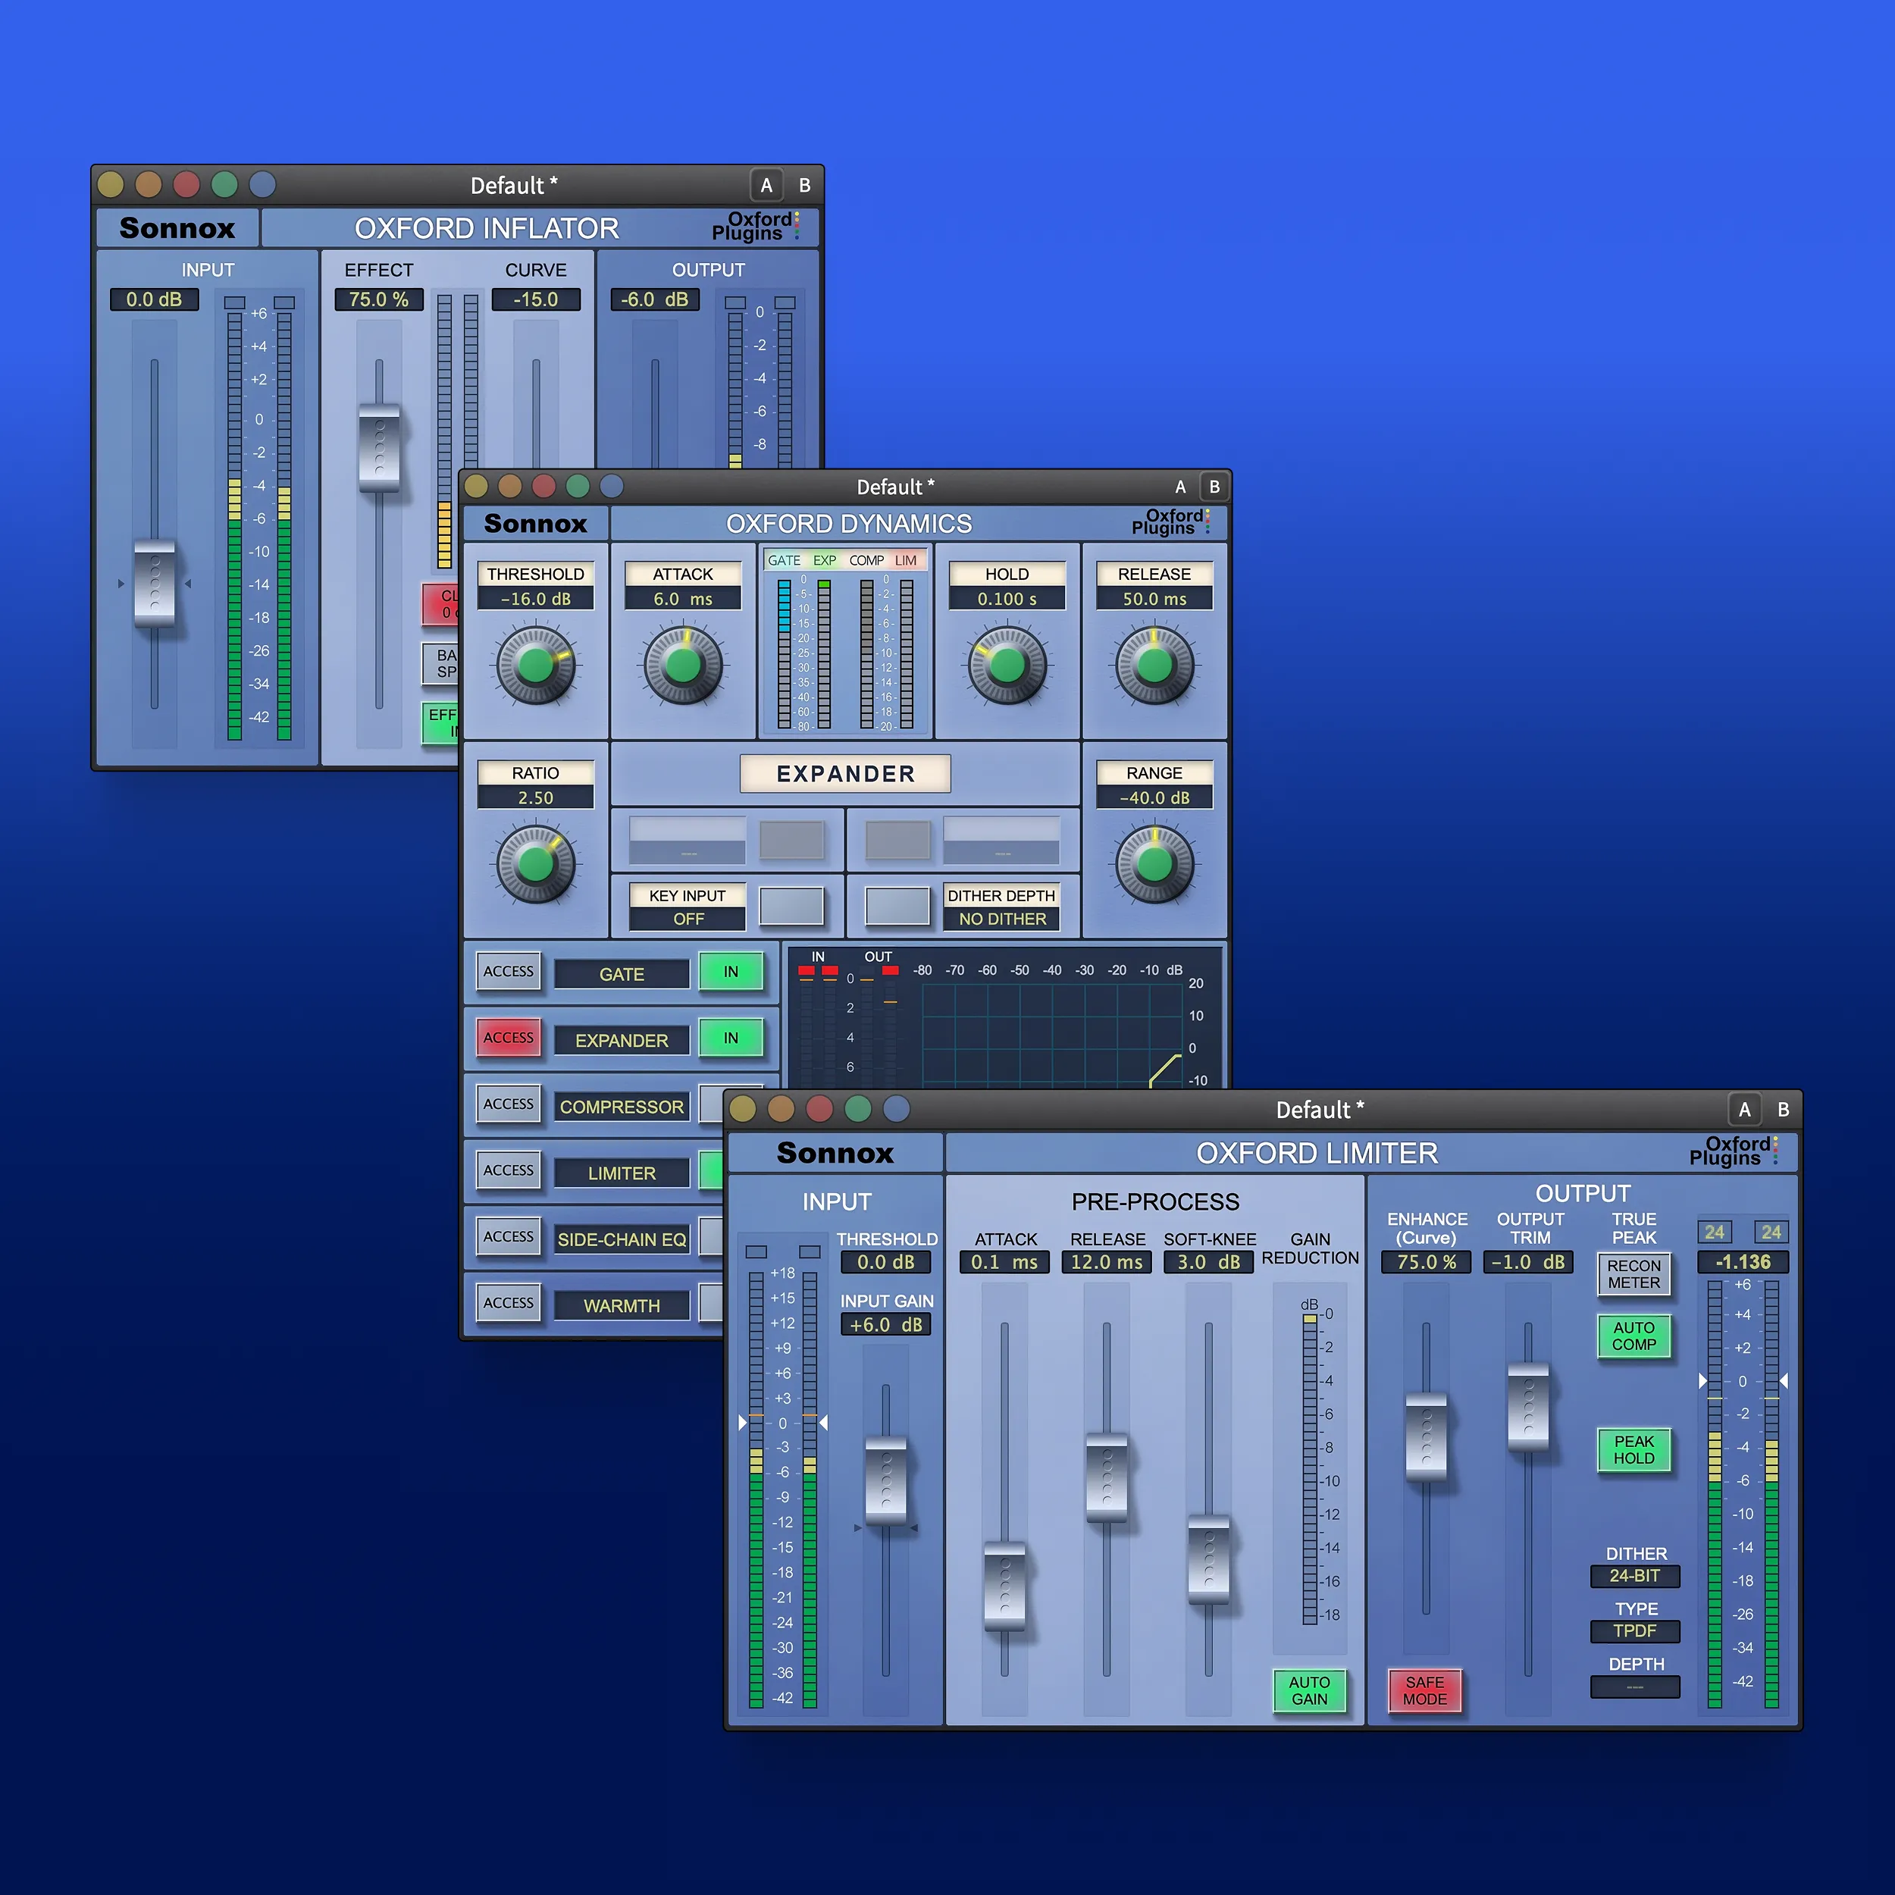Switch to preset slot B in Oxford Inflator
Image resolution: width=1895 pixels, height=1895 pixels.
pyautogui.click(x=804, y=186)
